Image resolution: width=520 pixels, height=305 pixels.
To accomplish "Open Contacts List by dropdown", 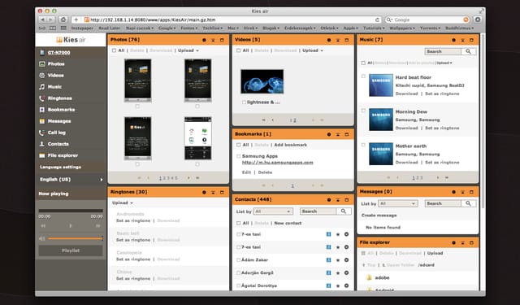I will coord(273,211).
